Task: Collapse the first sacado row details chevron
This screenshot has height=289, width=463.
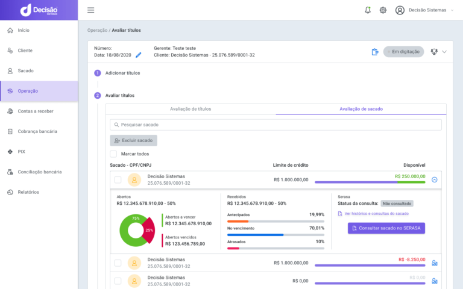Action: pyautogui.click(x=435, y=179)
